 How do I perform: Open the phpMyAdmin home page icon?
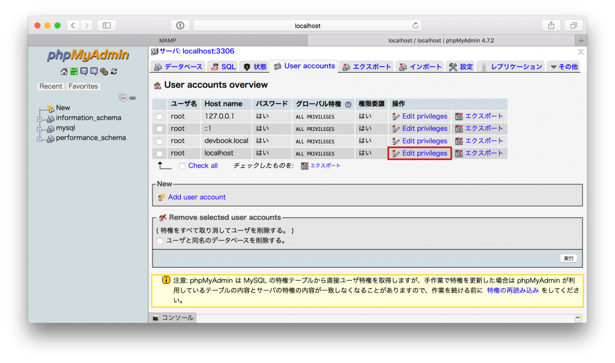tap(64, 71)
